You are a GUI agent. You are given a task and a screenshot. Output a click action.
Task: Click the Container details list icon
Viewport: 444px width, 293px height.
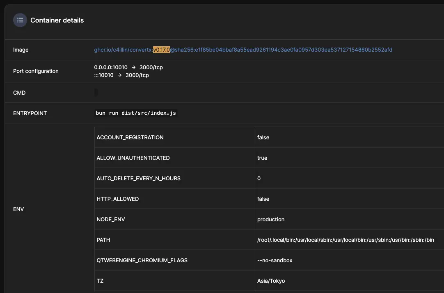click(x=20, y=20)
